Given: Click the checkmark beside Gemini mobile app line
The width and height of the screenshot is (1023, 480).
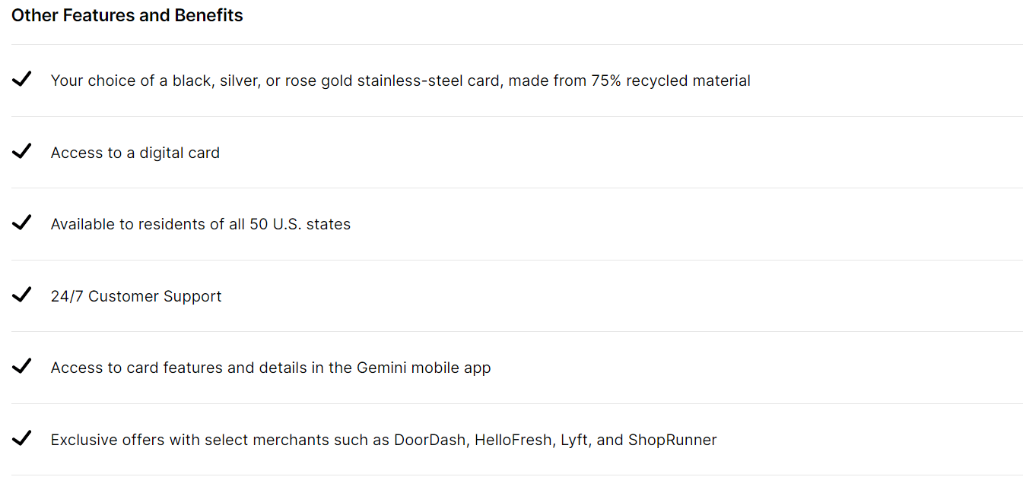Looking at the screenshot, I should pyautogui.click(x=22, y=366).
